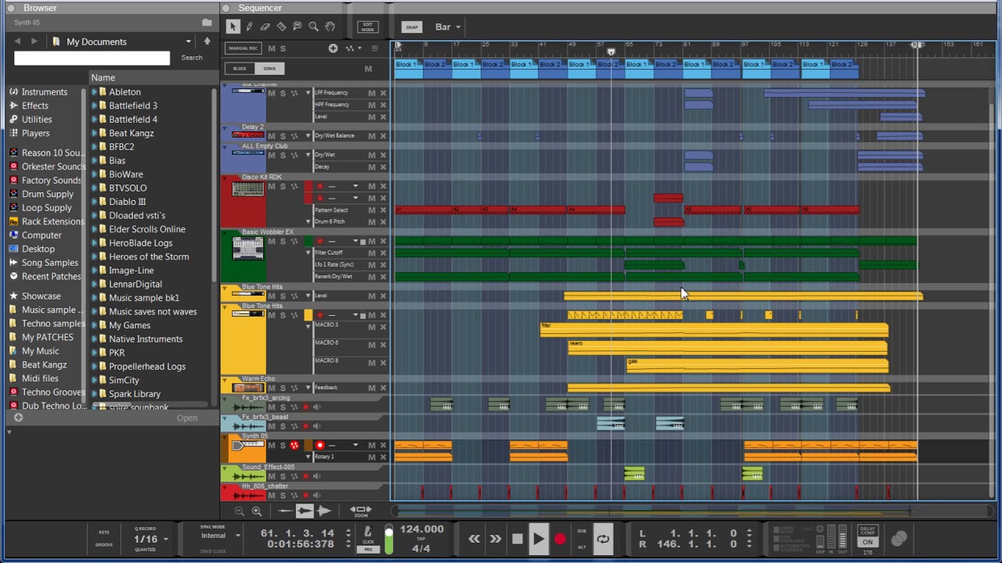This screenshot has height=563, width=1002.
Task: Click the Search button
Action: [x=192, y=58]
